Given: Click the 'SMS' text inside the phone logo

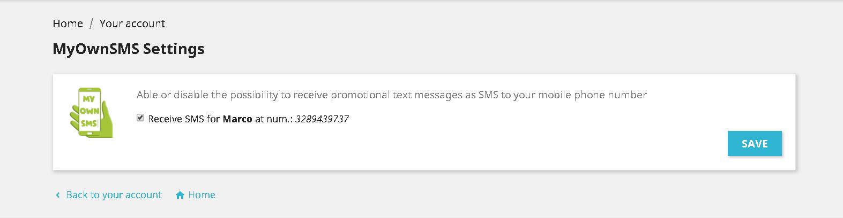Looking at the screenshot, I should [89, 123].
